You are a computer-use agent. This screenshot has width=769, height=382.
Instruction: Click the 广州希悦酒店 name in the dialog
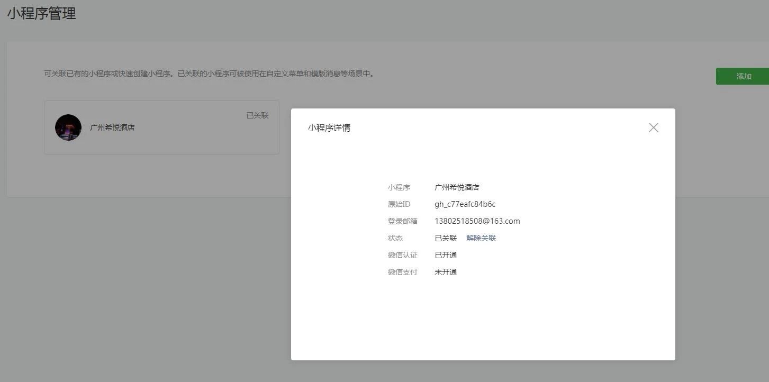(x=457, y=187)
